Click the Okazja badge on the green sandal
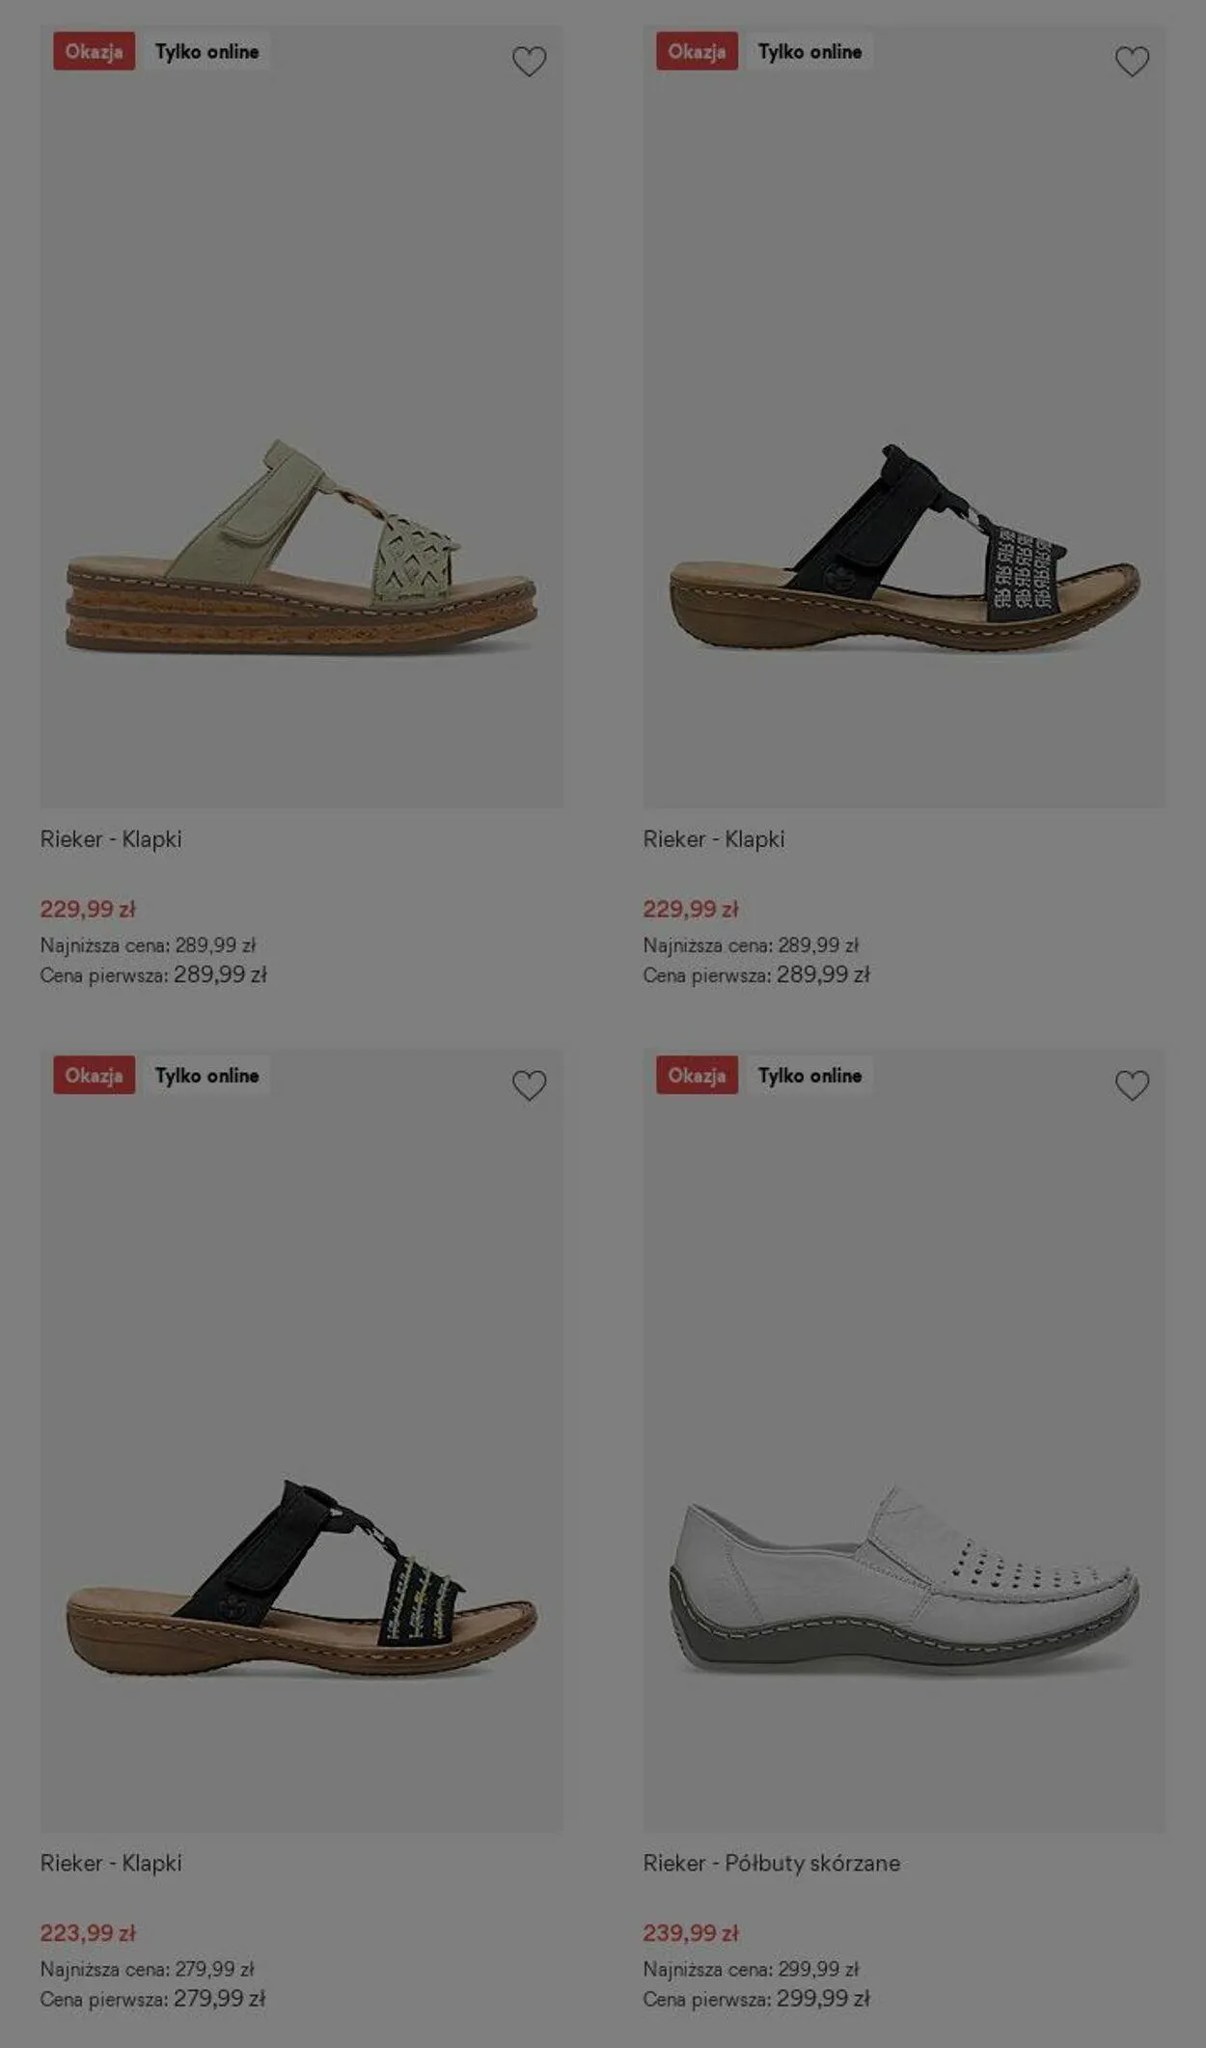The image size is (1206, 2048). (94, 51)
